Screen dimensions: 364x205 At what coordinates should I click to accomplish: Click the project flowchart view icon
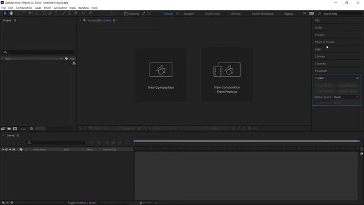74,63
